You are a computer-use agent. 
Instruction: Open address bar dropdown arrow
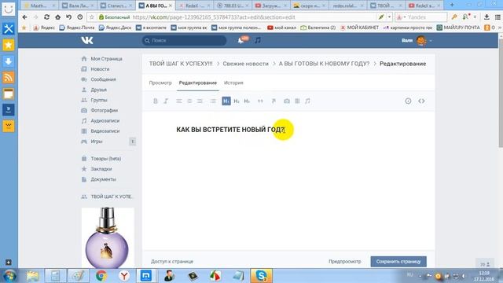coord(389,17)
